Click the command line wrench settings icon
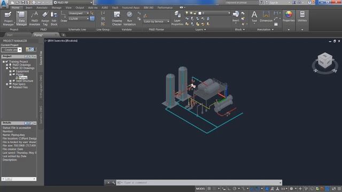 (x=113, y=182)
